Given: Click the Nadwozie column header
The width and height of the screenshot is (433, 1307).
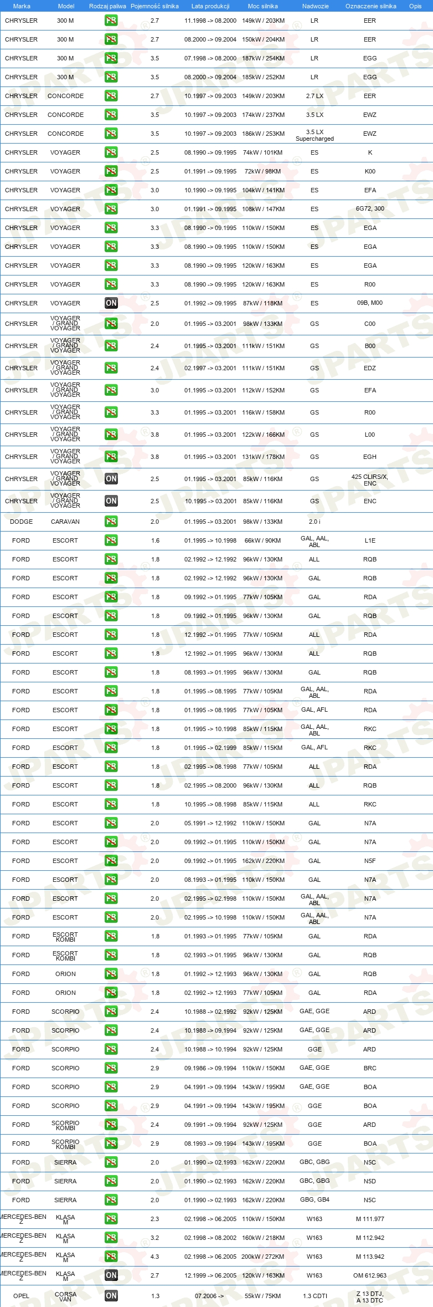Looking at the screenshot, I should point(316,6).
